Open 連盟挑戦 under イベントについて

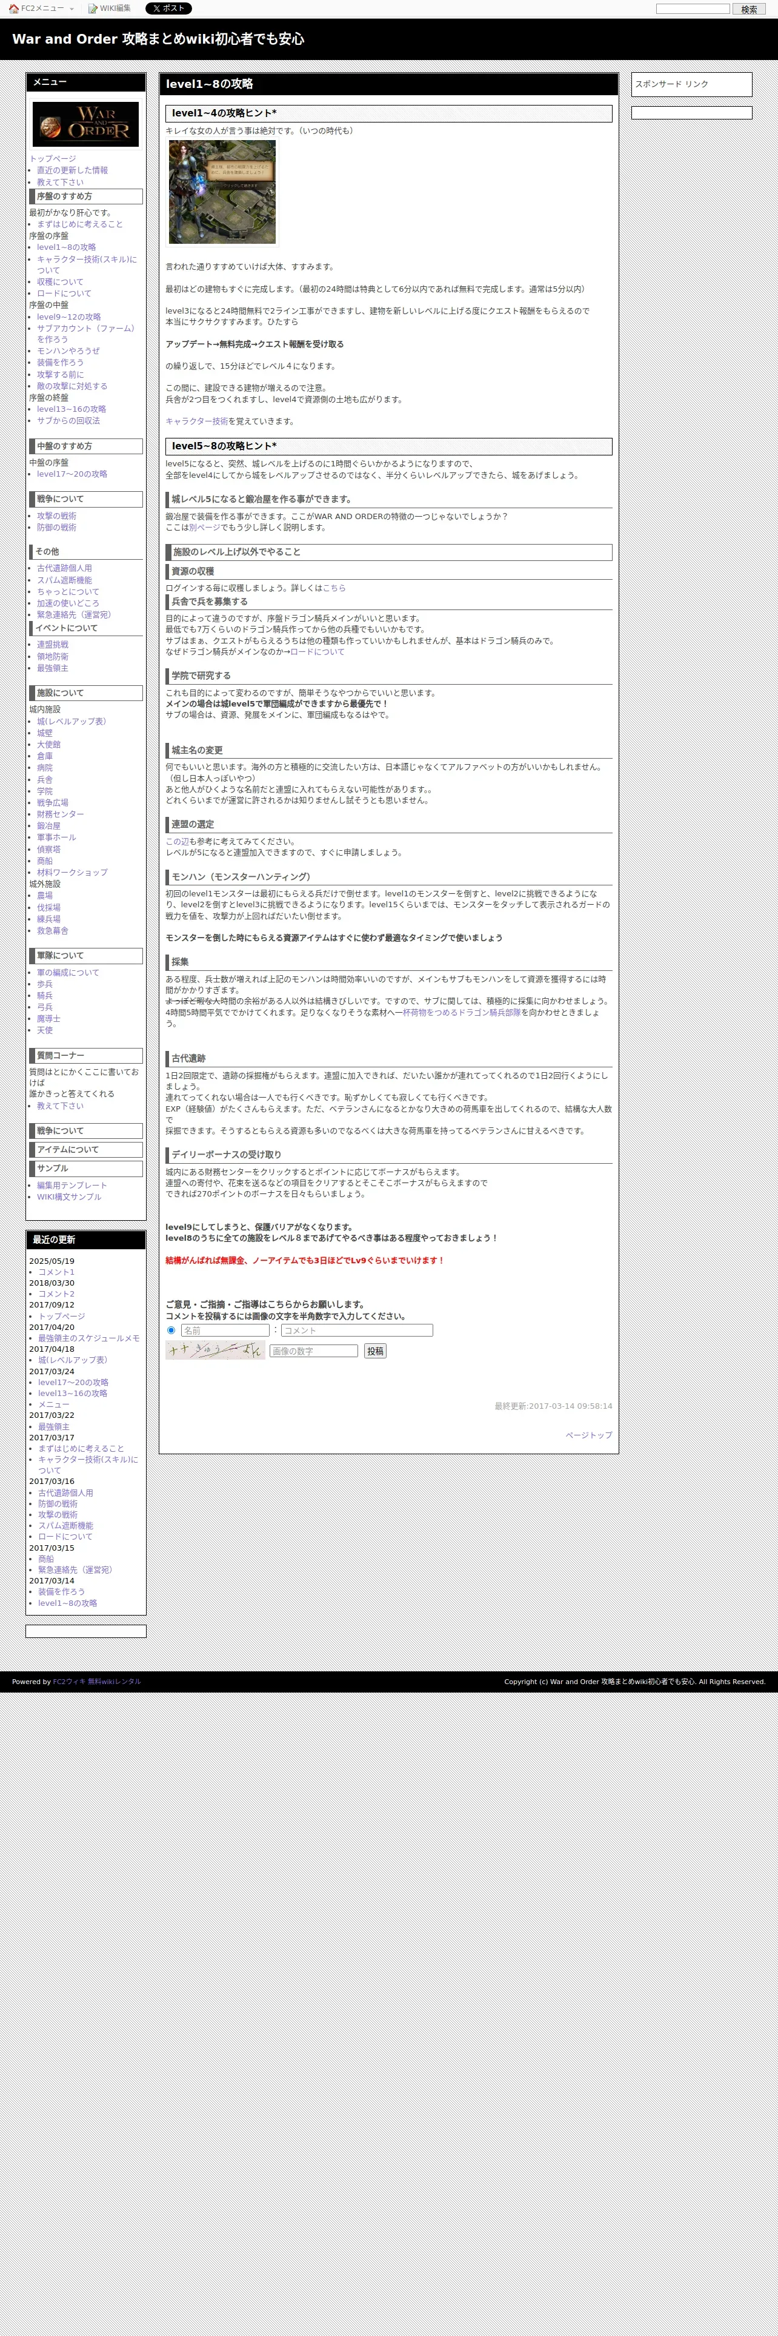(x=53, y=645)
